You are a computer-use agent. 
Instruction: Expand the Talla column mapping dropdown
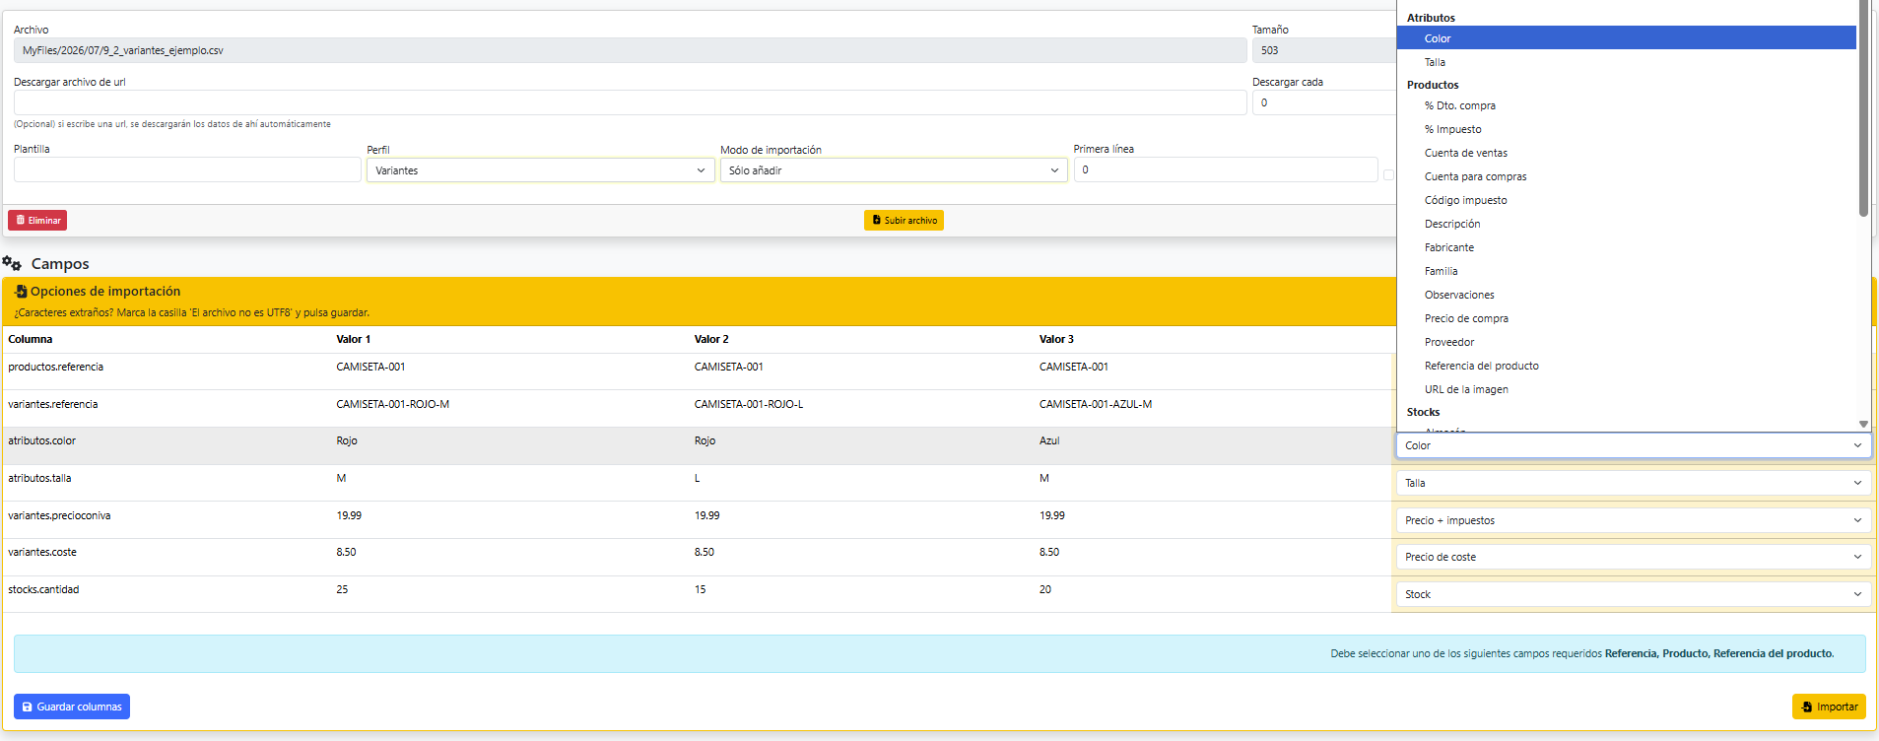(x=1634, y=483)
